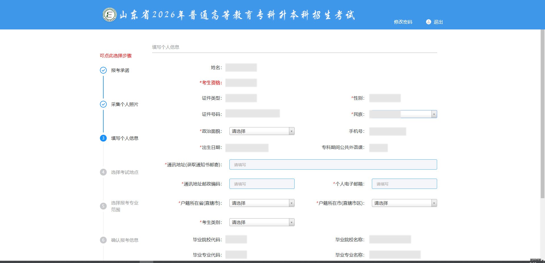Click the 退出 logout link
Viewport: 545px width, 263px height.
(x=438, y=22)
